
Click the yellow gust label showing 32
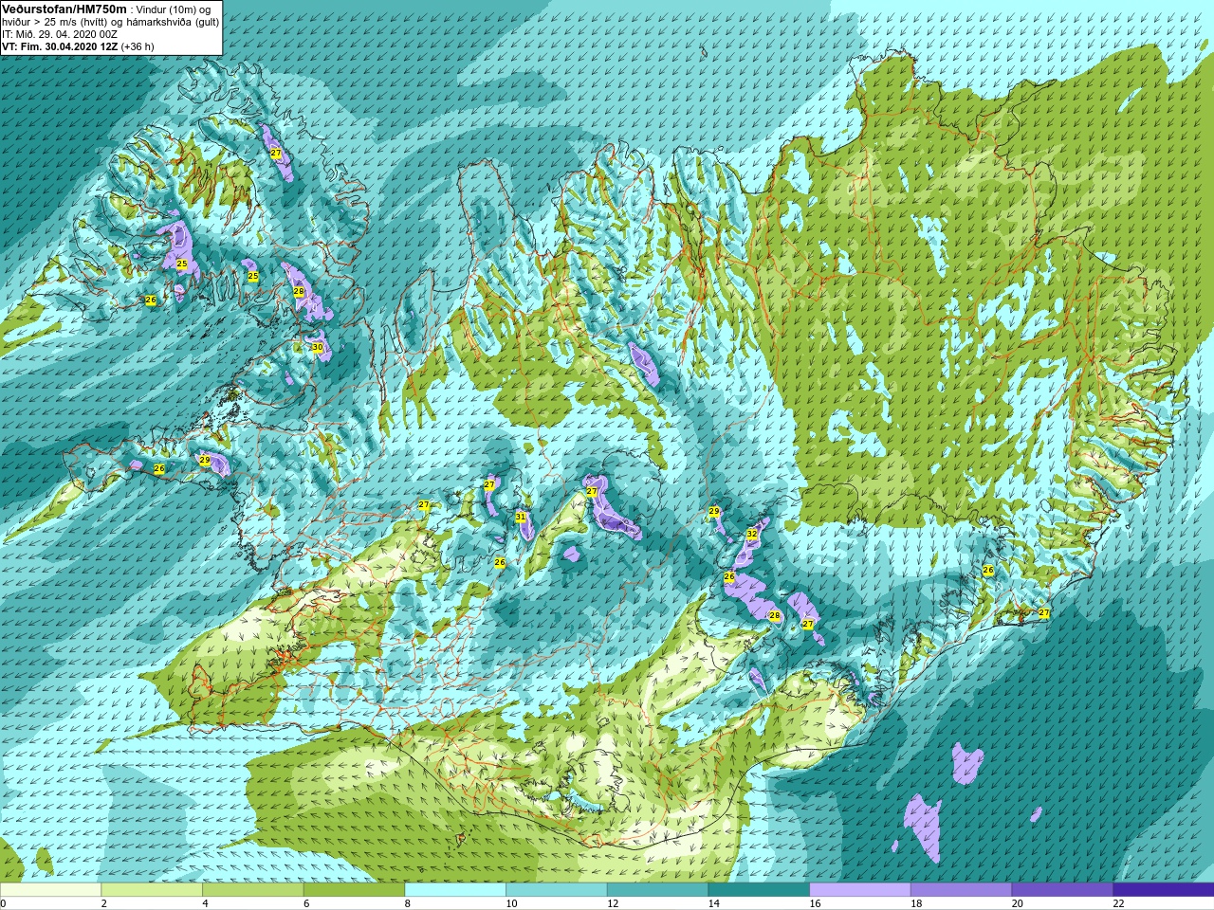[752, 534]
